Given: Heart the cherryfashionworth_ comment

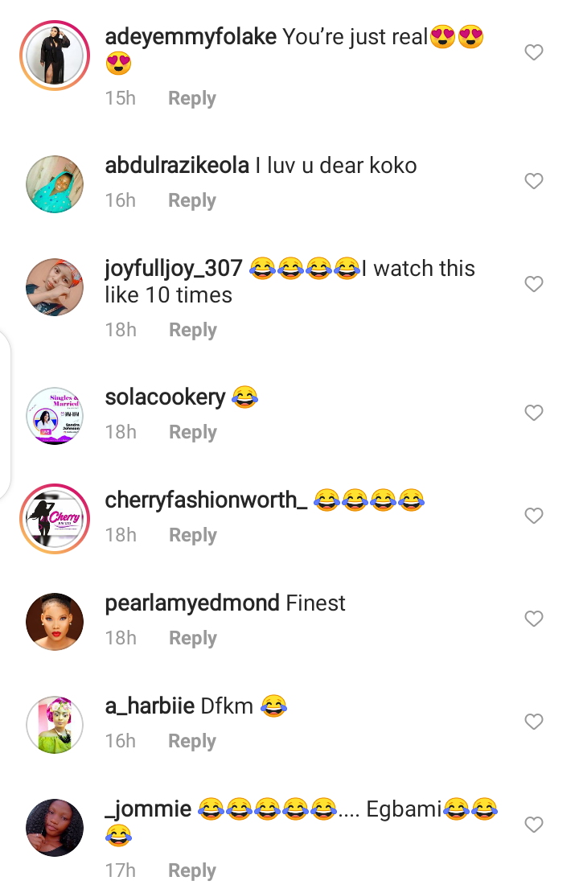Looking at the screenshot, I should 534,516.
